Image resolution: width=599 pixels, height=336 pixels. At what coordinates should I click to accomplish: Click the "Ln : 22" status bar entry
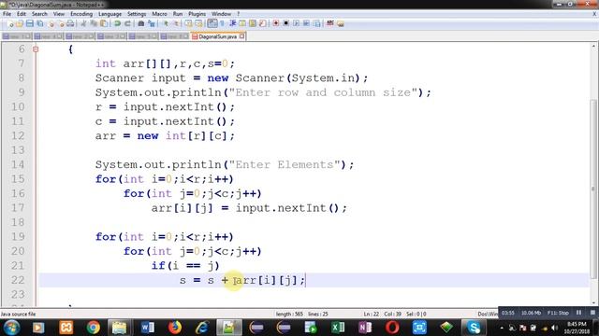(x=371, y=314)
